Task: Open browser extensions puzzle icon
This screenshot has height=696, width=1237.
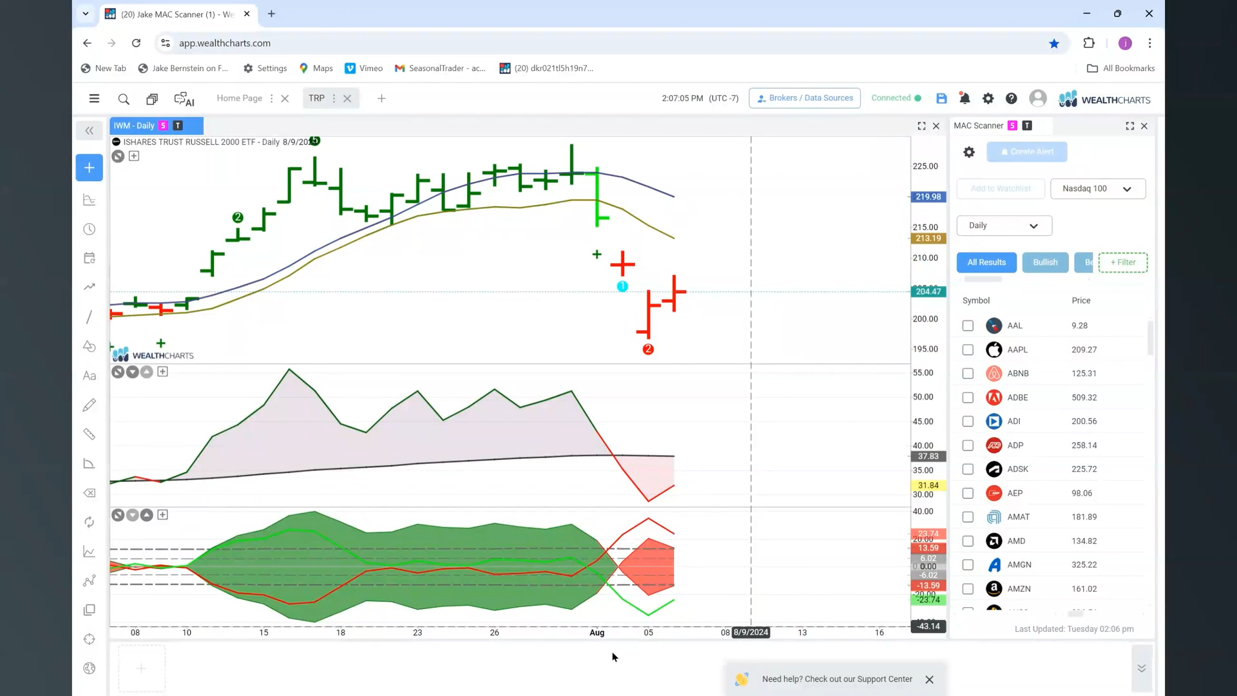Action: (x=1089, y=43)
